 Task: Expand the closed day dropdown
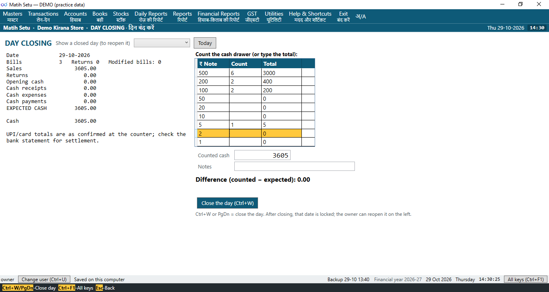coord(162,43)
